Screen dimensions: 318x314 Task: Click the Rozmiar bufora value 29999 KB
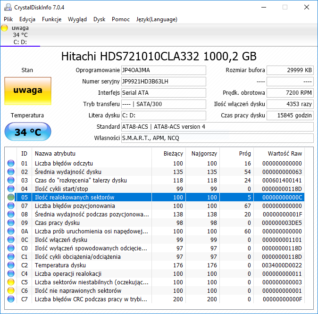pyautogui.click(x=290, y=70)
